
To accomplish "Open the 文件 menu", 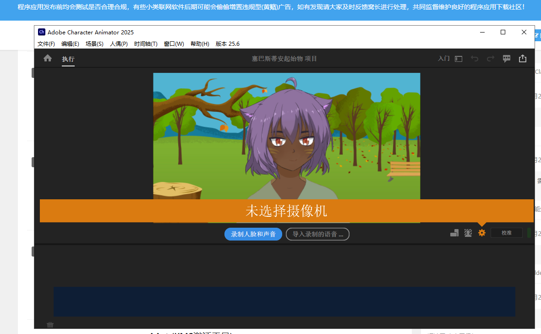I will click(x=46, y=44).
